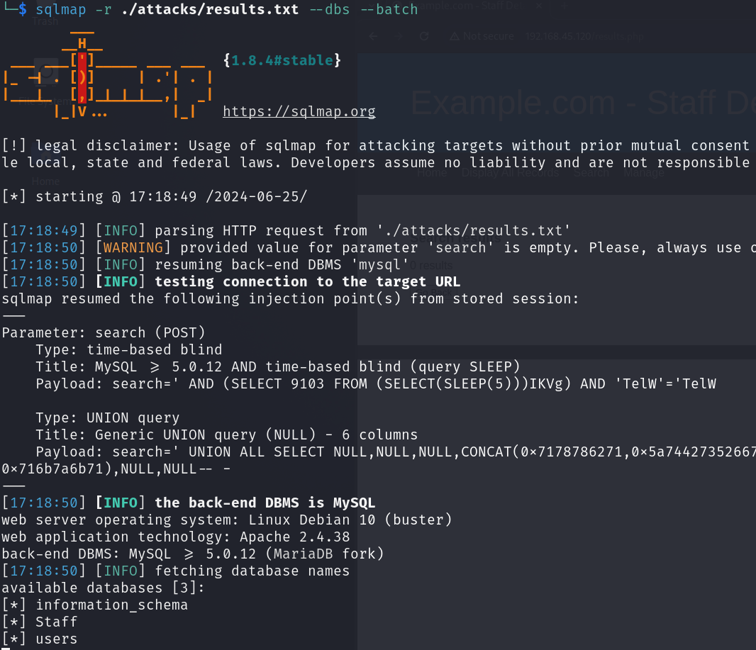This screenshot has height=650, width=756.
Task: Click reload icon in background browser
Action: pyautogui.click(x=424, y=36)
